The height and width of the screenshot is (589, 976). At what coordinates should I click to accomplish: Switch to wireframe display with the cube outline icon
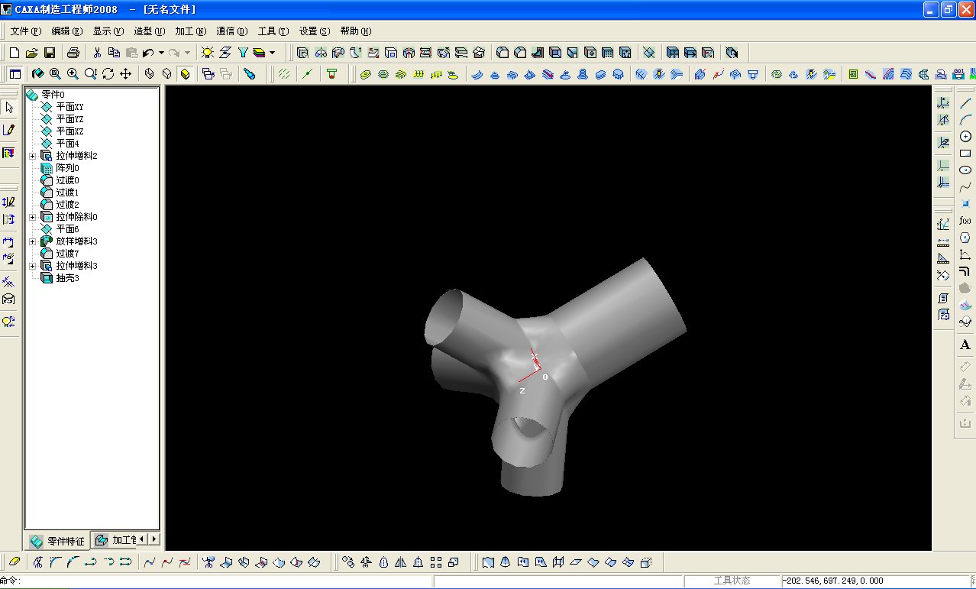pyautogui.click(x=149, y=74)
